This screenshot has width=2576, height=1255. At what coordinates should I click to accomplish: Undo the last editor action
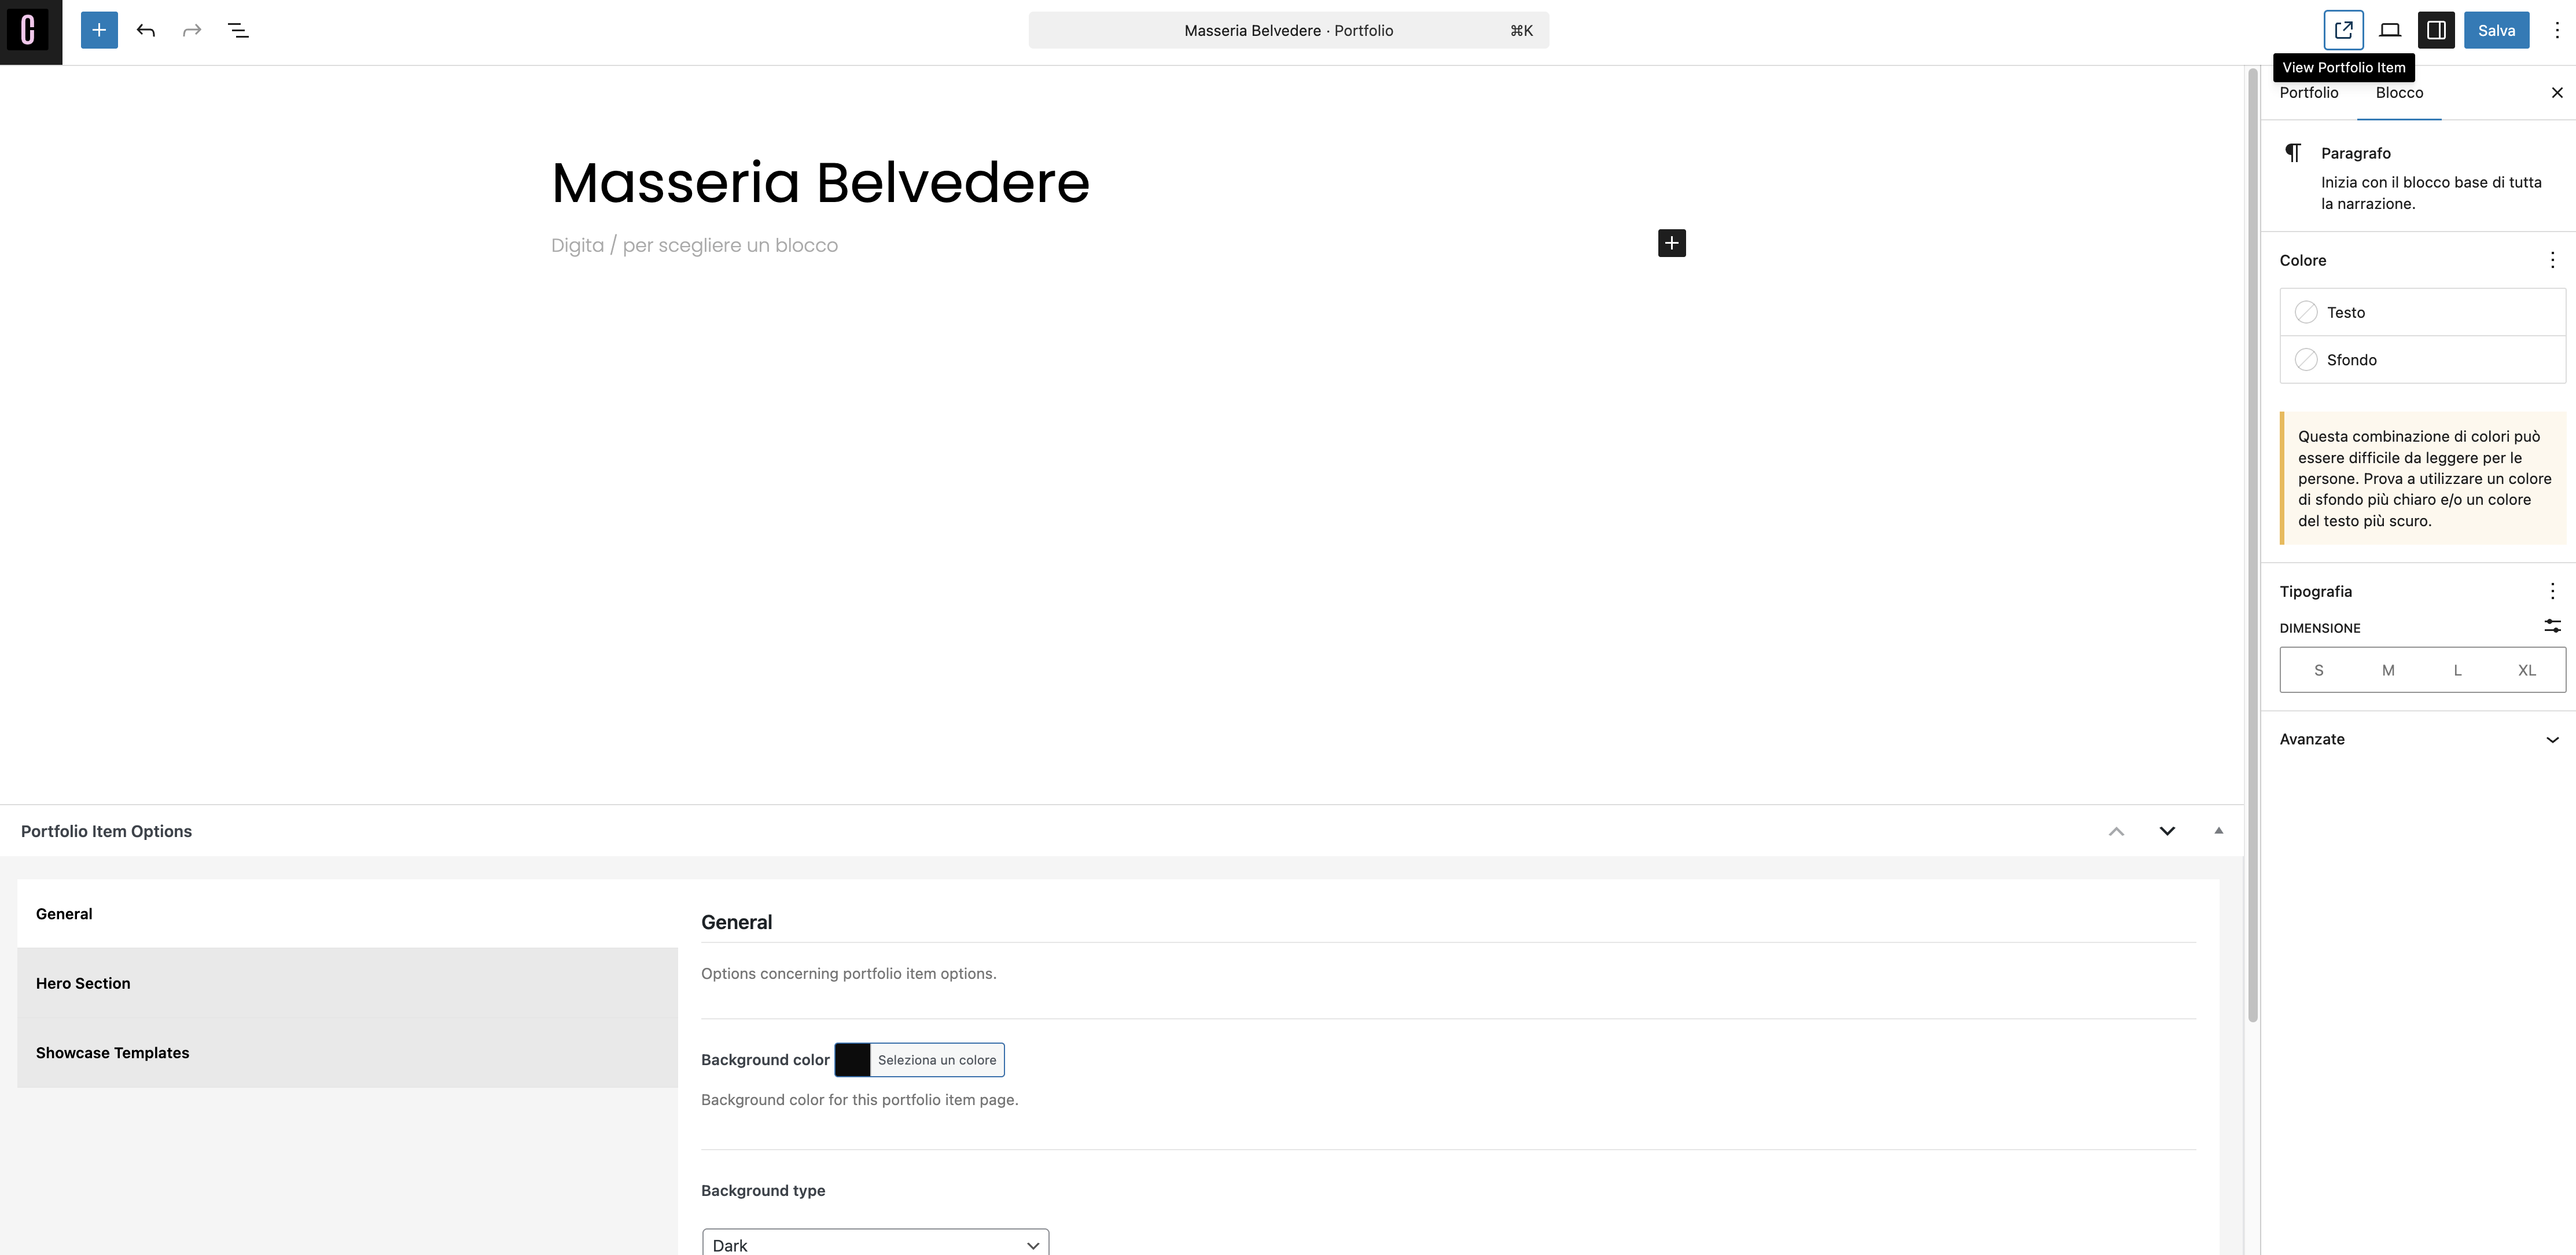146,30
